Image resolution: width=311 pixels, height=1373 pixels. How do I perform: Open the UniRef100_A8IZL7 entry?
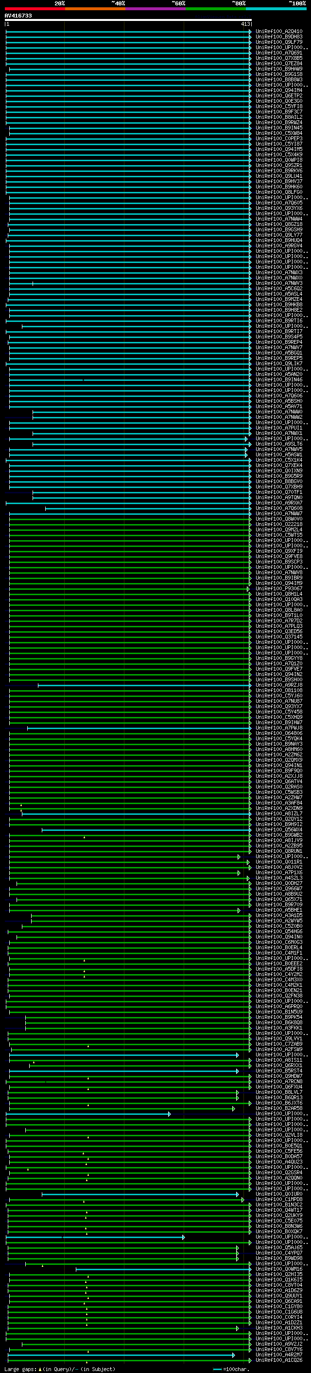pos(279,813)
